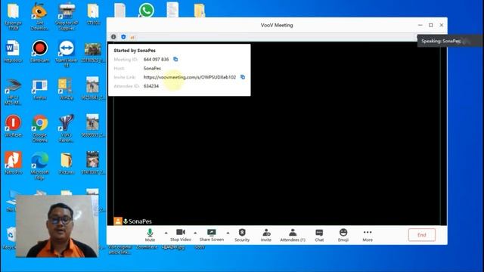This screenshot has height=272, width=484.
Task: Open the Security shield menu
Action: 242,235
